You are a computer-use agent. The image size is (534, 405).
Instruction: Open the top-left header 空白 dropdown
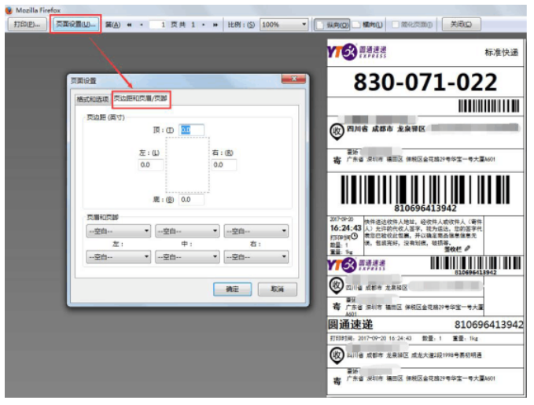click(117, 231)
